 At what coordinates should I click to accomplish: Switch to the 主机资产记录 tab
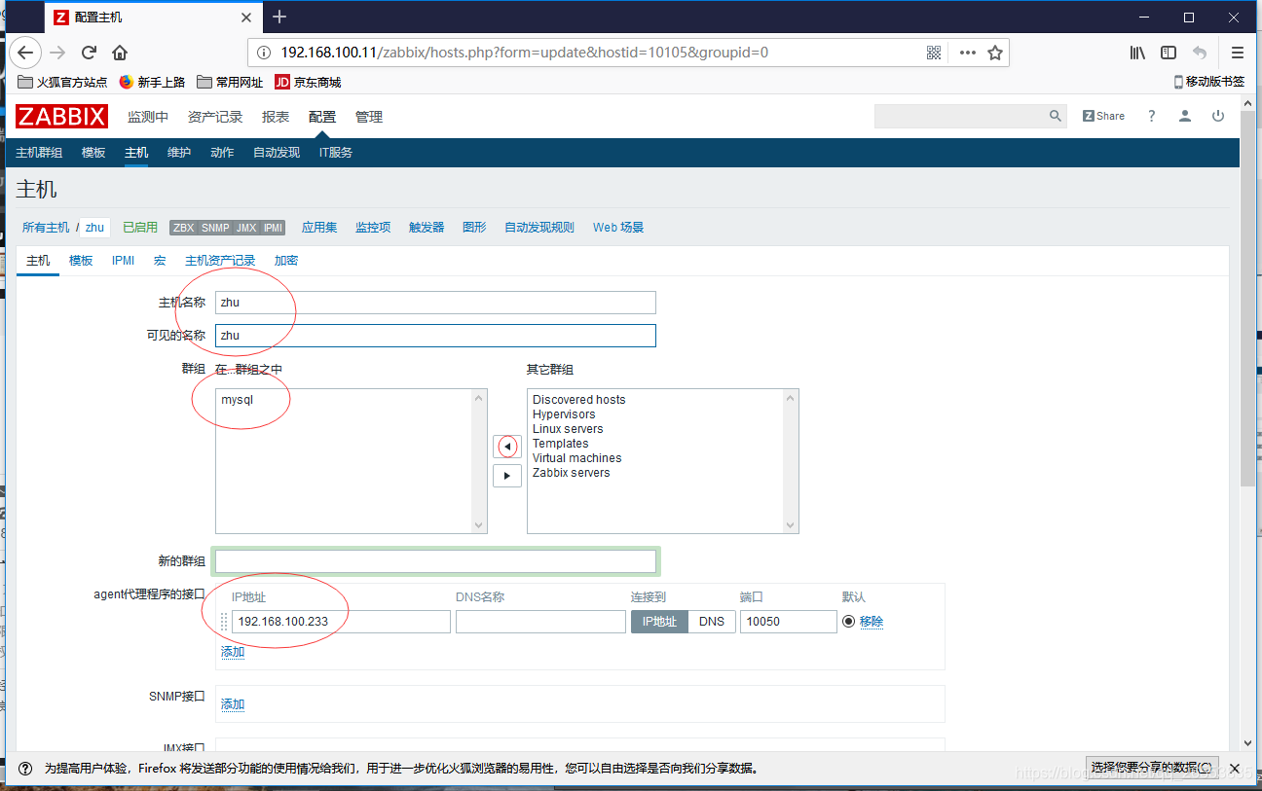220,261
